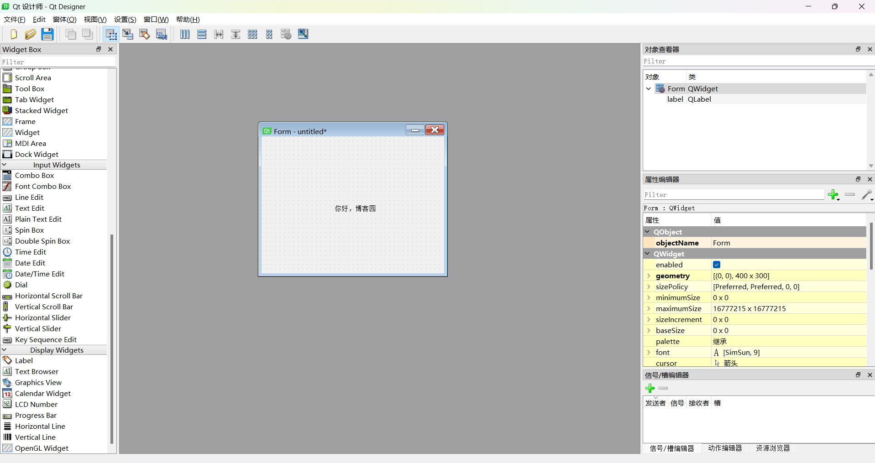Collapse the Display Widgets category
The width and height of the screenshot is (875, 463).
coord(5,350)
